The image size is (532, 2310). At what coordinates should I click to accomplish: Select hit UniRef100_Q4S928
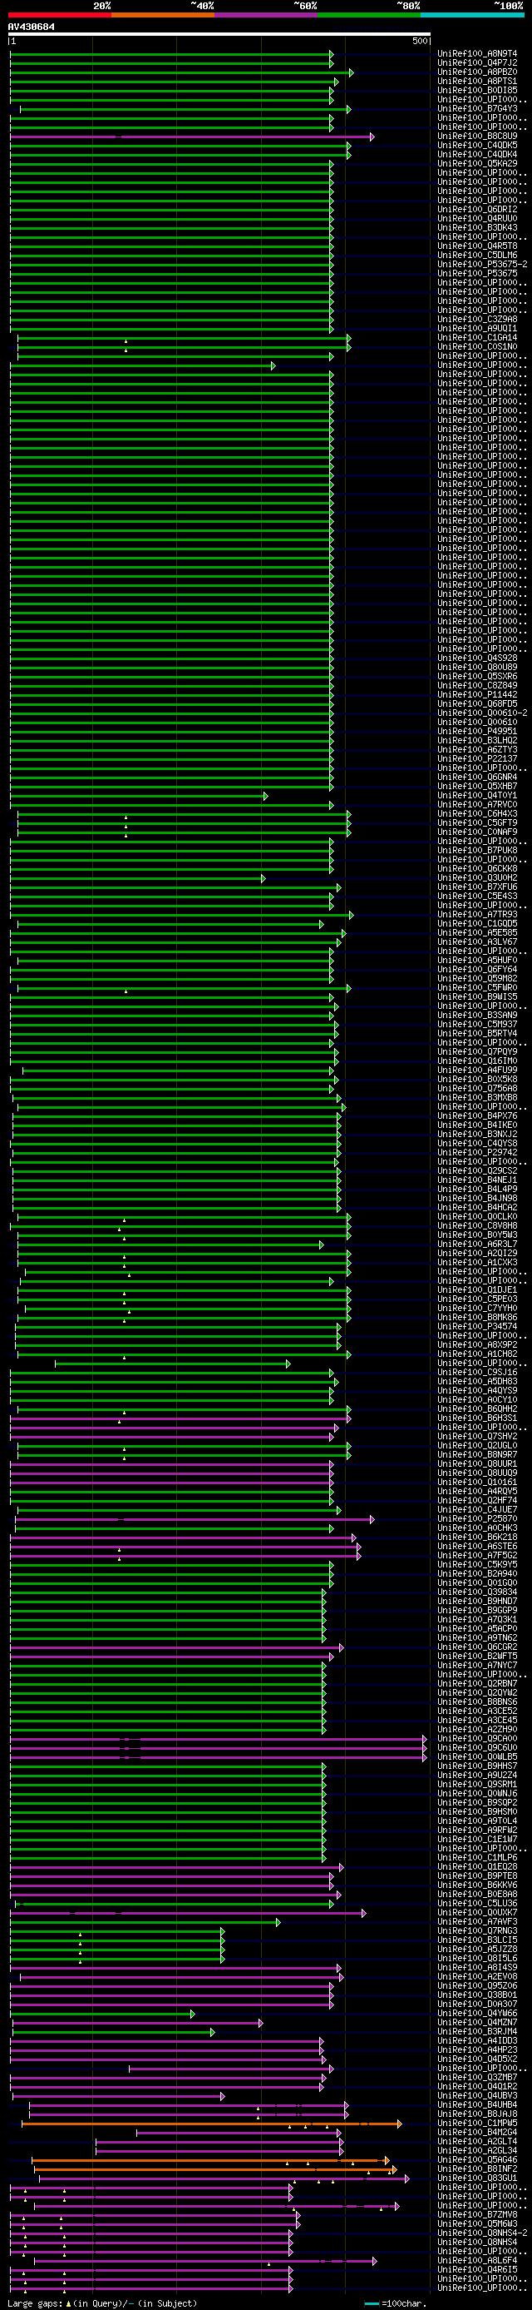477,658
